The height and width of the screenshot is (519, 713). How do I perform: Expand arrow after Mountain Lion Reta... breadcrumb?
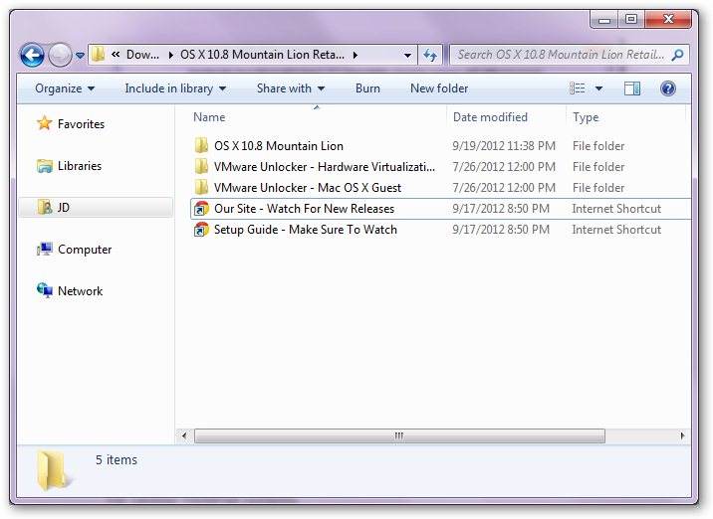pyautogui.click(x=356, y=55)
